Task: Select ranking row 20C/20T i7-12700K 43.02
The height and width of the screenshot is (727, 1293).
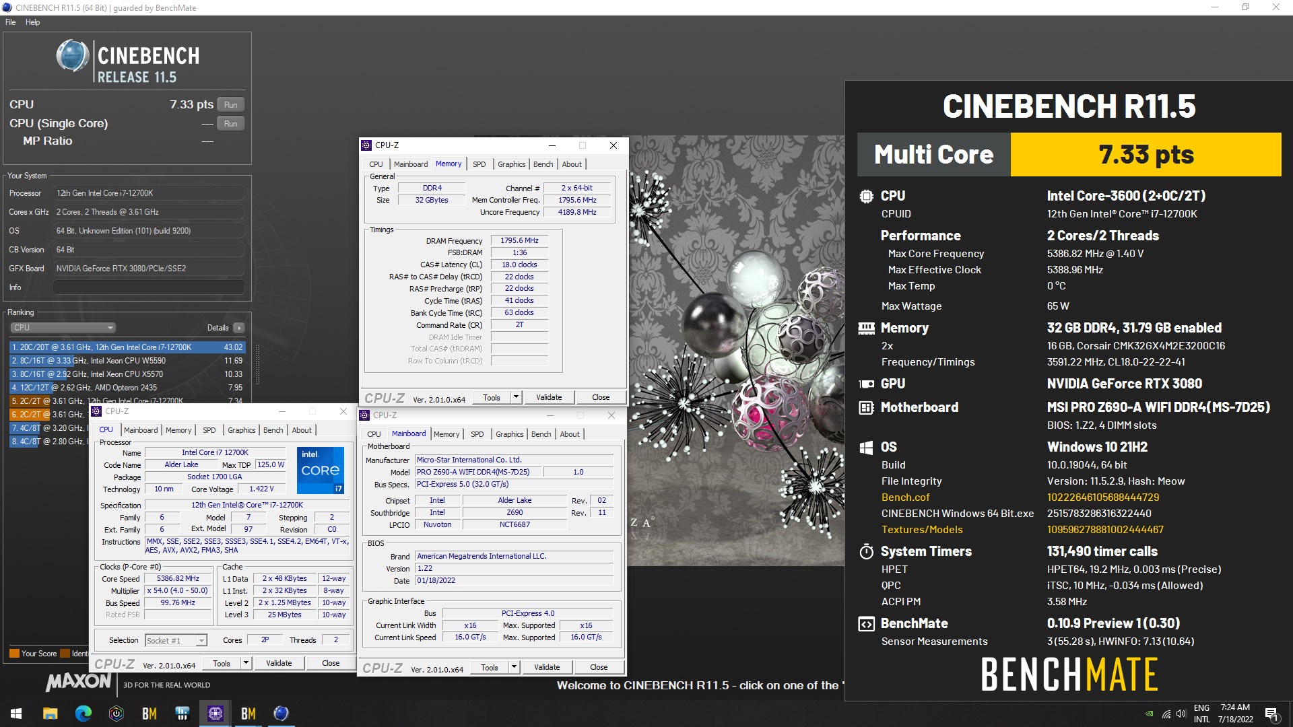Action: point(127,347)
